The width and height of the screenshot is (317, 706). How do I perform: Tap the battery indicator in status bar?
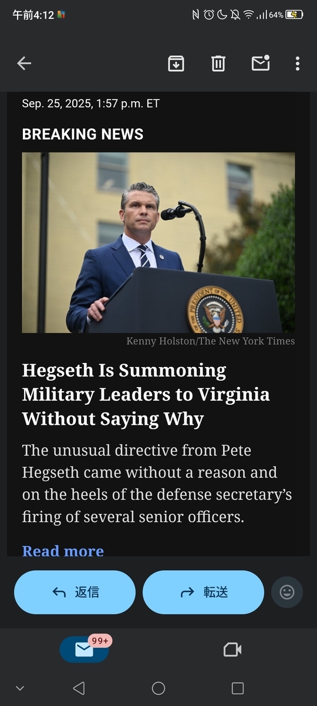point(294,15)
